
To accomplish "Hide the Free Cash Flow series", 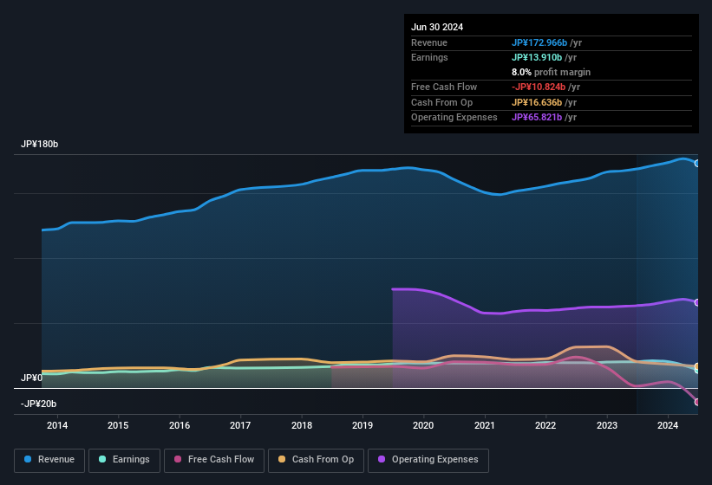I will pos(216,460).
